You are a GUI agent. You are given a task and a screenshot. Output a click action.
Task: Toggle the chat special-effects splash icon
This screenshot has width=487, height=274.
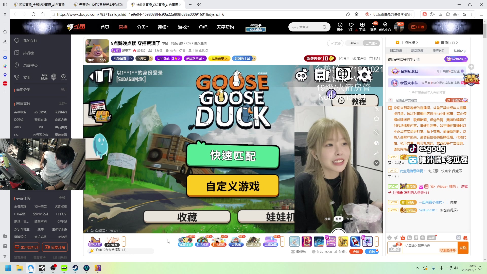[x=465, y=238]
